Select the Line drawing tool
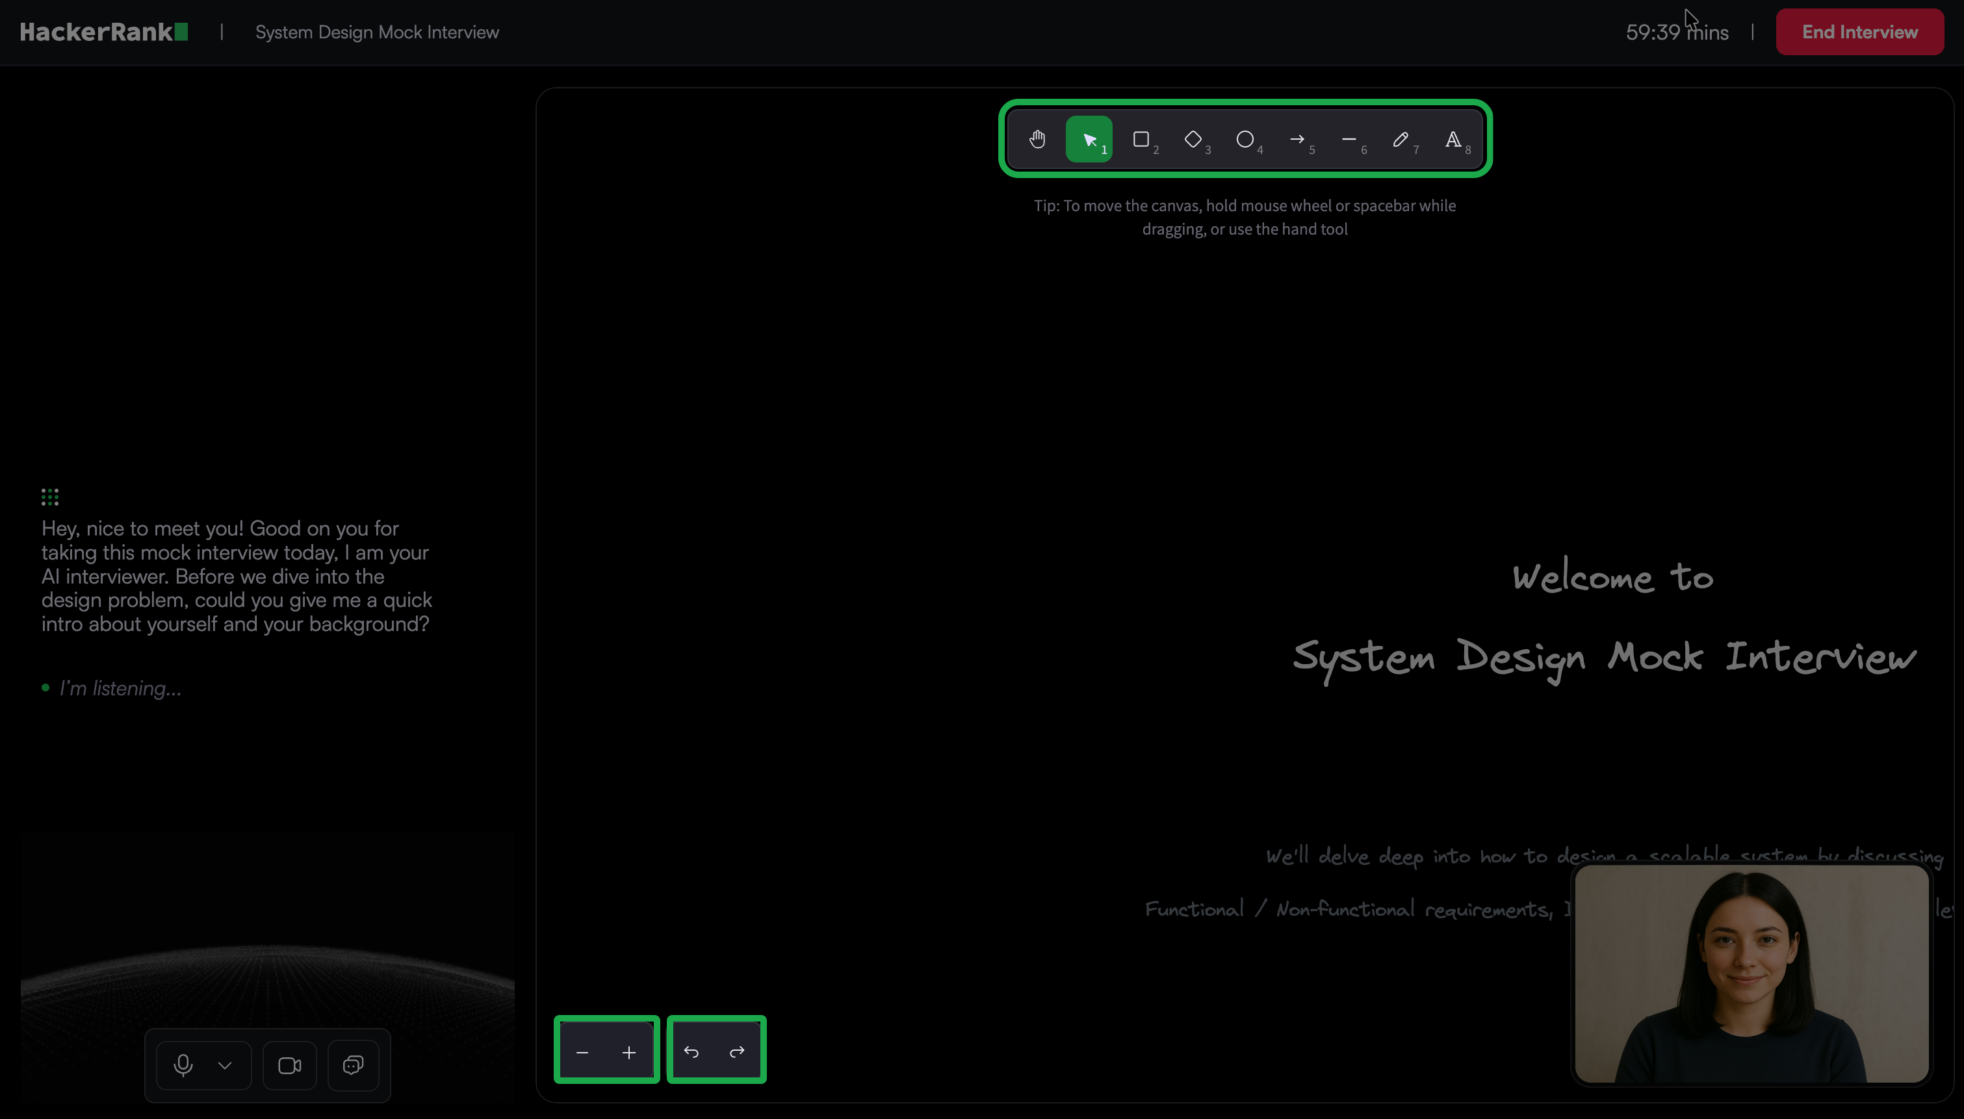 pyautogui.click(x=1349, y=139)
